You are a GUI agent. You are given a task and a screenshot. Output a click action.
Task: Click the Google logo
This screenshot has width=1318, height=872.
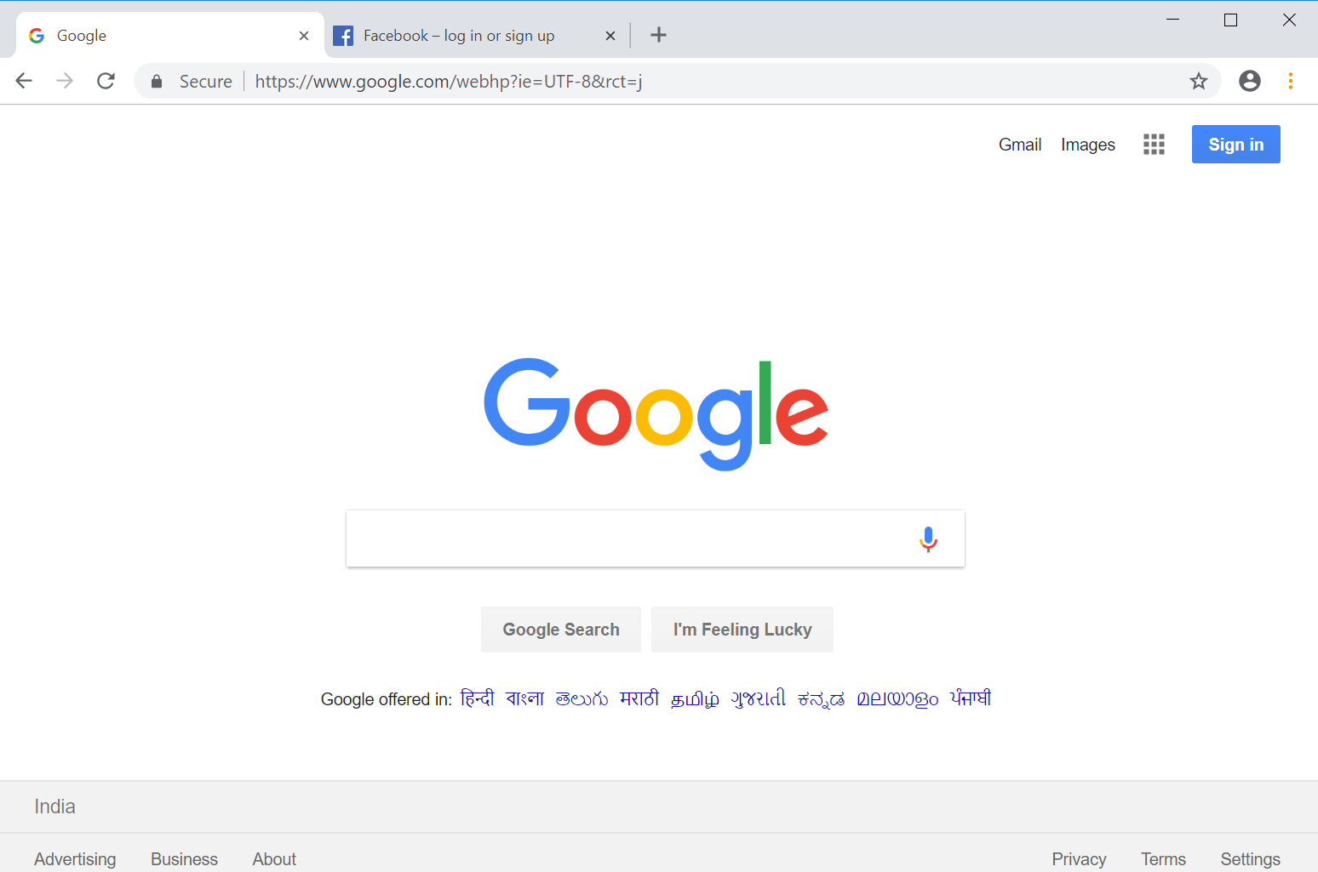pyautogui.click(x=656, y=413)
